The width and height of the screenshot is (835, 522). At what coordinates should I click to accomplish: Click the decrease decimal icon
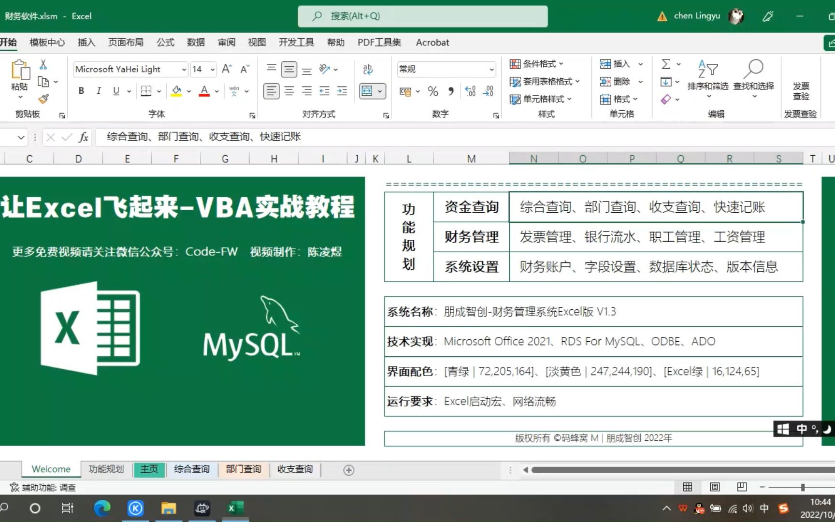(489, 91)
